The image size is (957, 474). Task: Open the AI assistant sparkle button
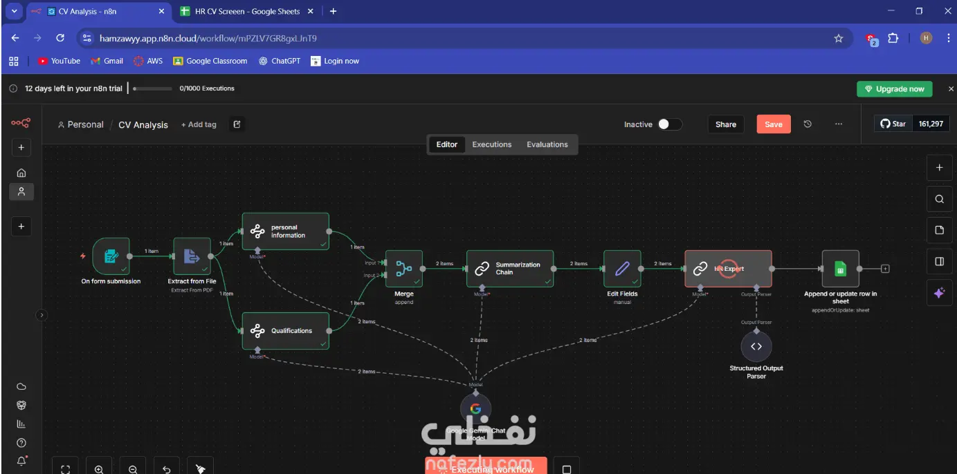(939, 293)
